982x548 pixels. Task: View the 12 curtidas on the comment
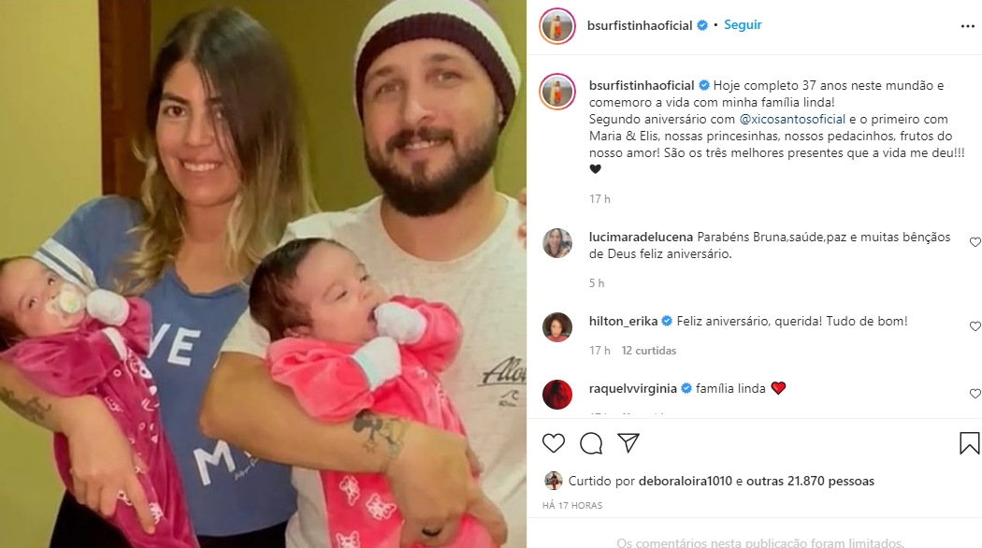[x=649, y=351]
